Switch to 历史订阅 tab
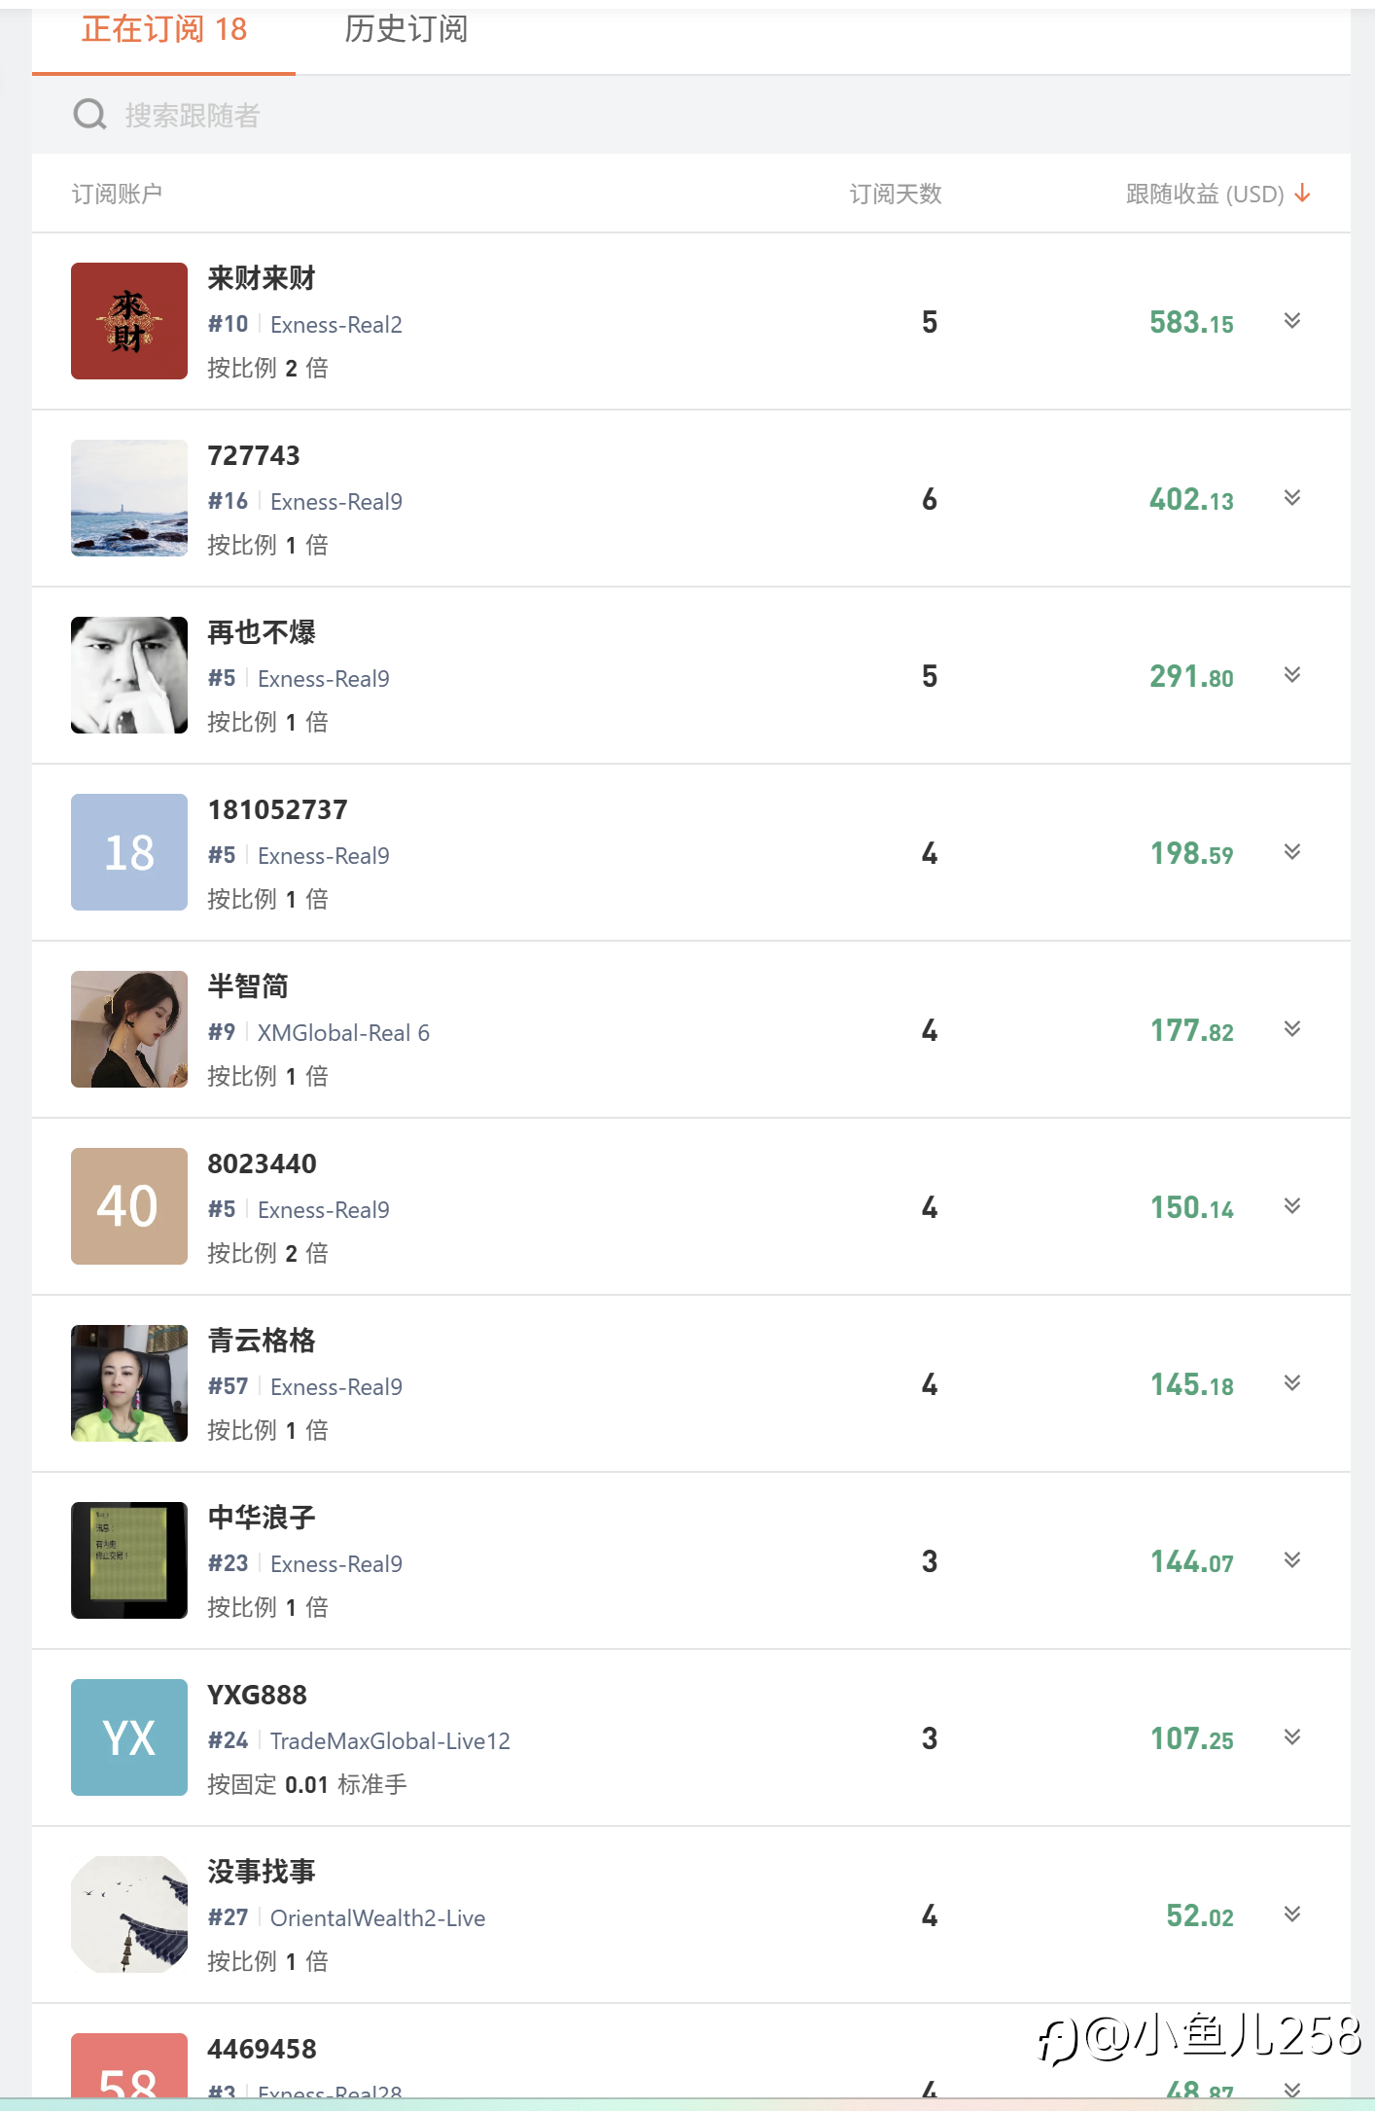The width and height of the screenshot is (1375, 2111). [x=405, y=30]
